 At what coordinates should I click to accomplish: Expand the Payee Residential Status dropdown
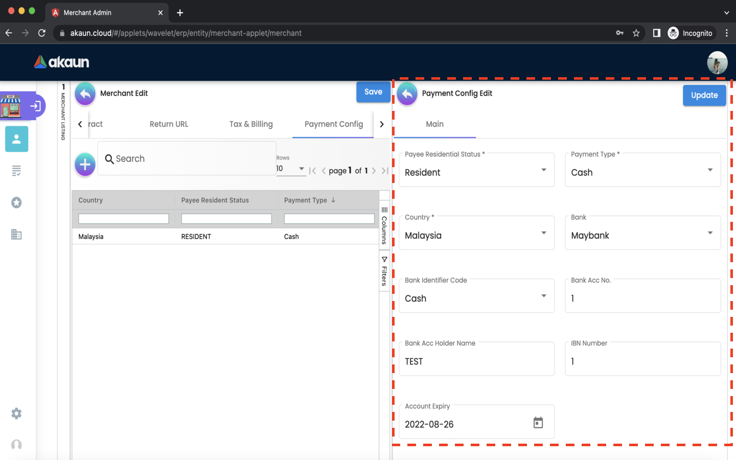pyautogui.click(x=476, y=170)
